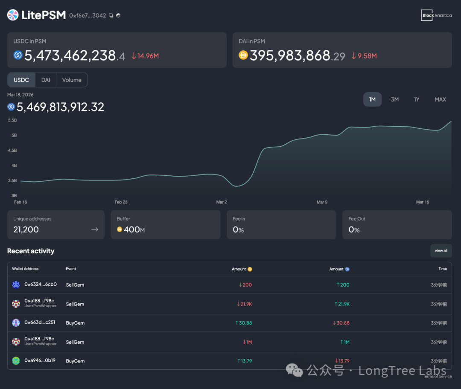The width and height of the screenshot is (461, 389).
Task: Click the DAI icon in the Buffer card
Action: tap(120, 229)
